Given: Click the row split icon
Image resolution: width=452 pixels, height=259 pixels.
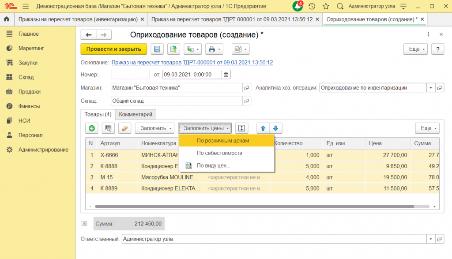Looking at the screenshot, I should pyautogui.click(x=241, y=128).
